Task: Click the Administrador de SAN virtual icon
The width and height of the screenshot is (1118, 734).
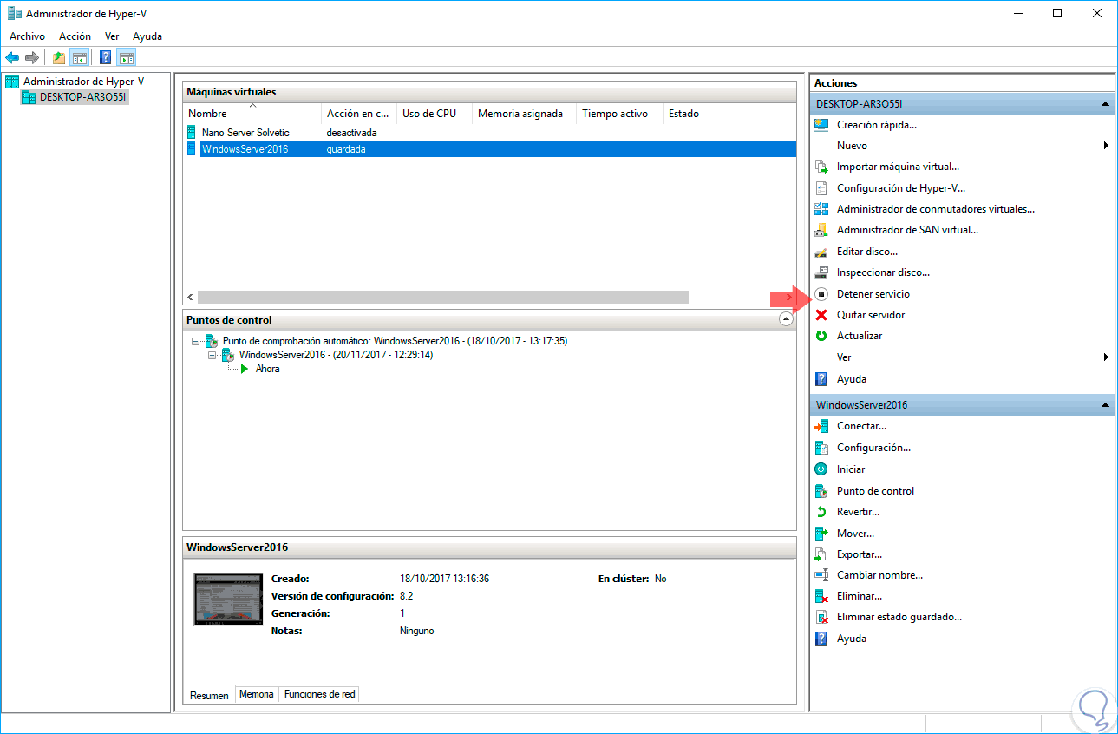Action: click(x=821, y=230)
